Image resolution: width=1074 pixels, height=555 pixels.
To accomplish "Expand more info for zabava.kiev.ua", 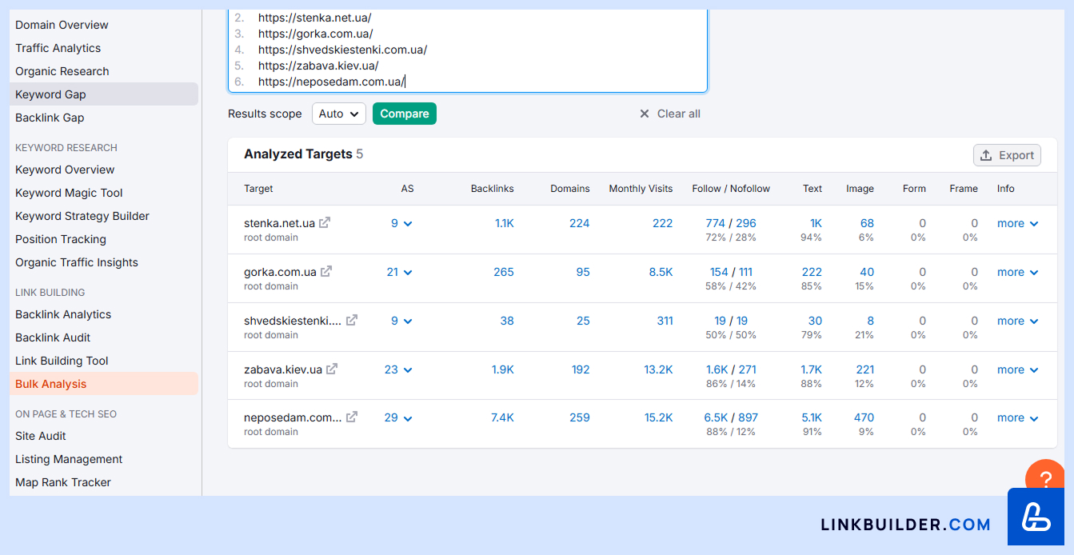I will tap(1018, 370).
